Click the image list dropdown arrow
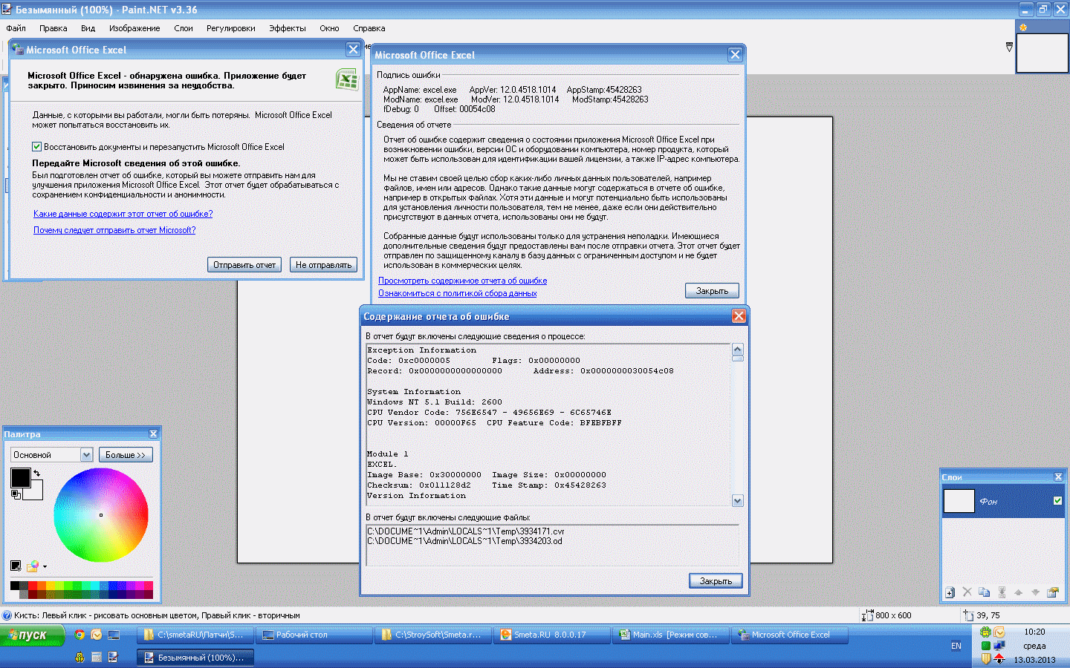Image resolution: width=1070 pixels, height=668 pixels. [x=1009, y=47]
